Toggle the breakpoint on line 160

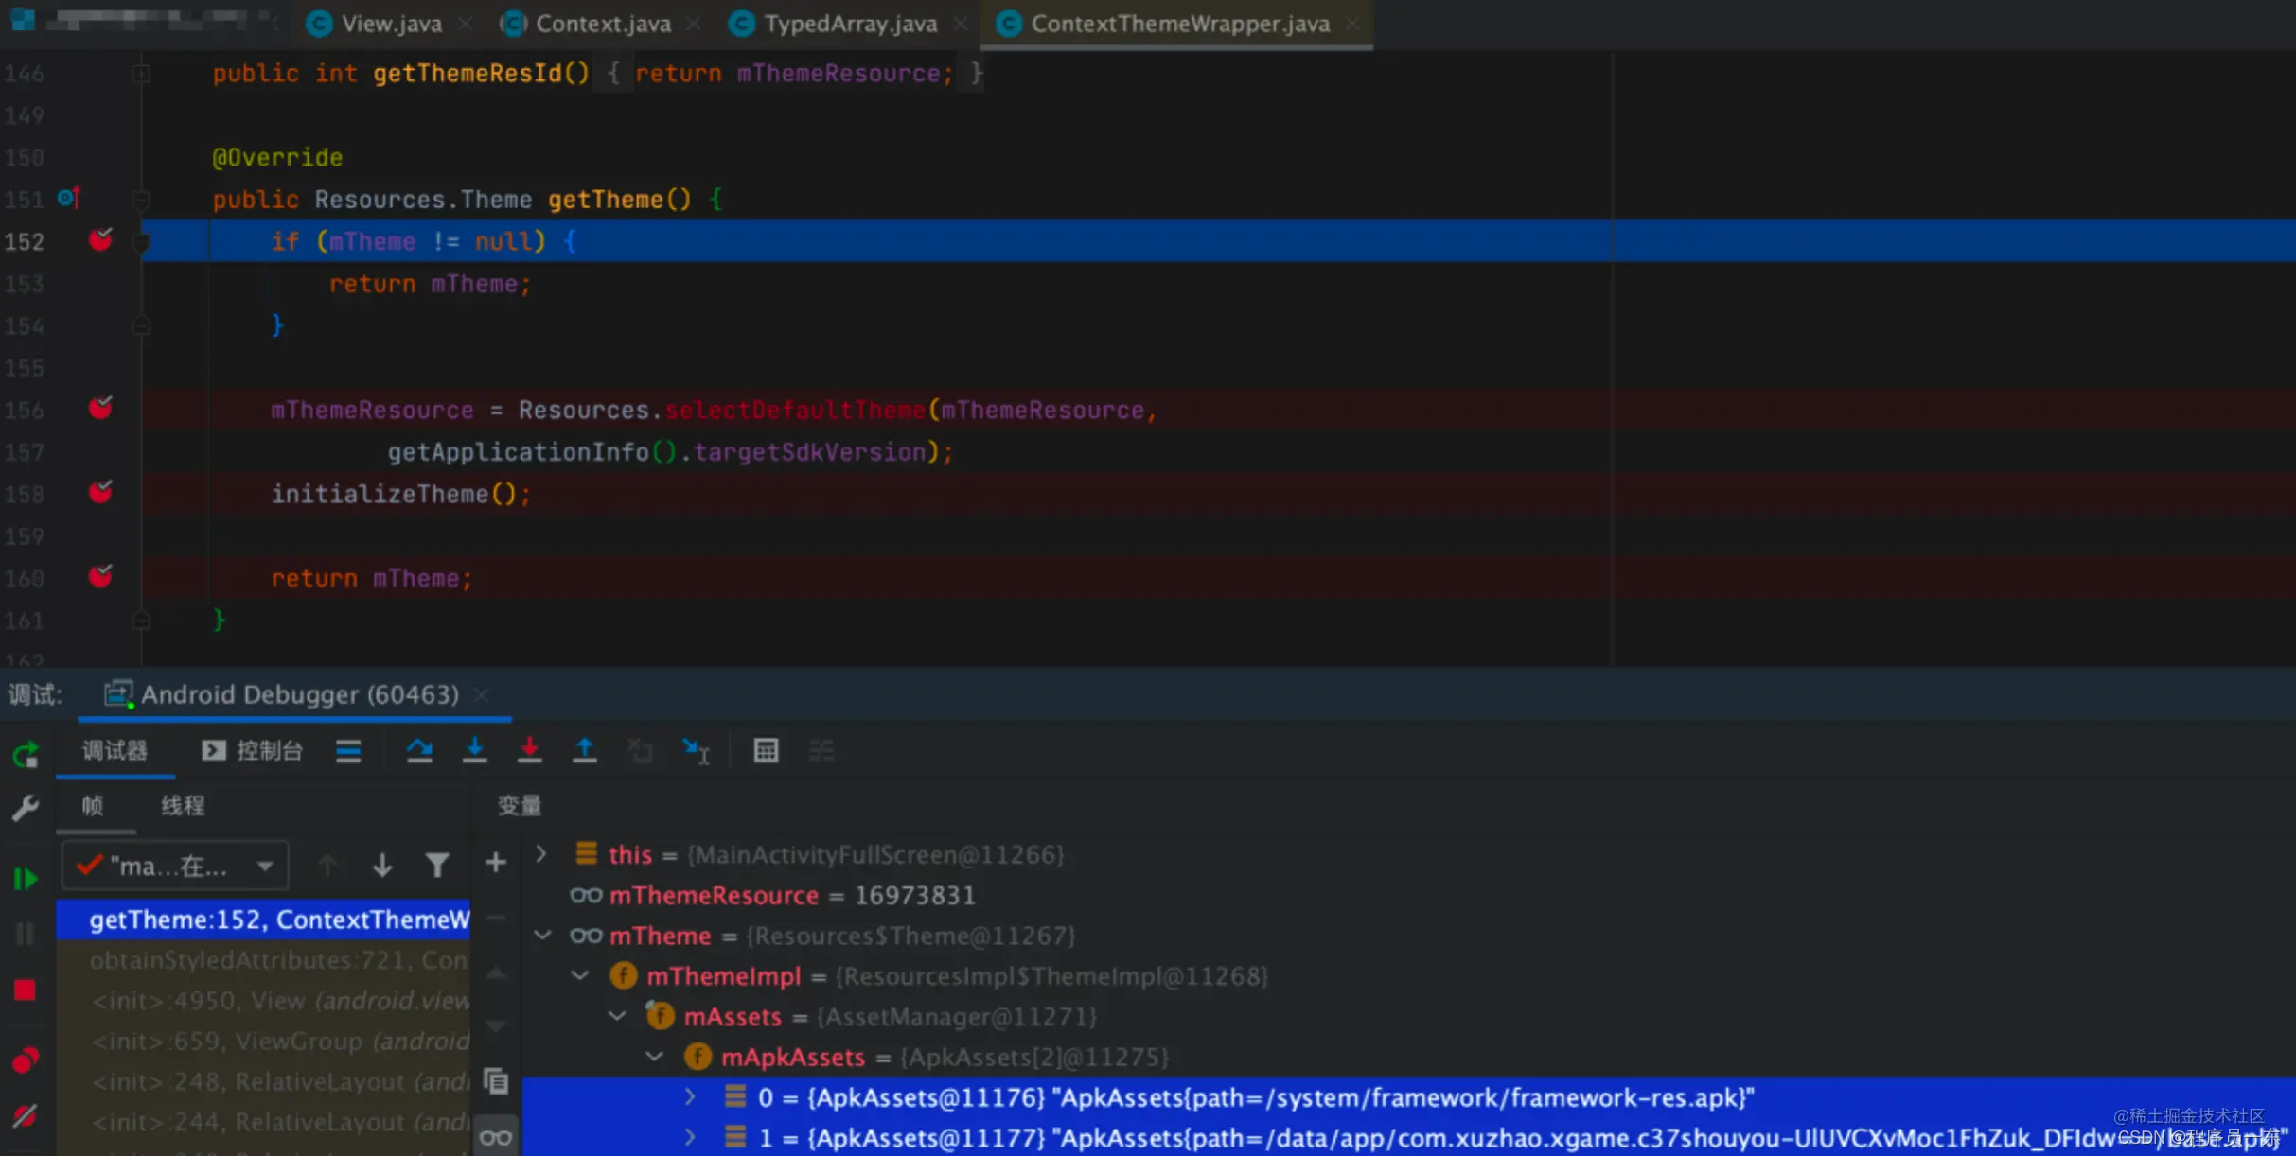[x=100, y=576]
